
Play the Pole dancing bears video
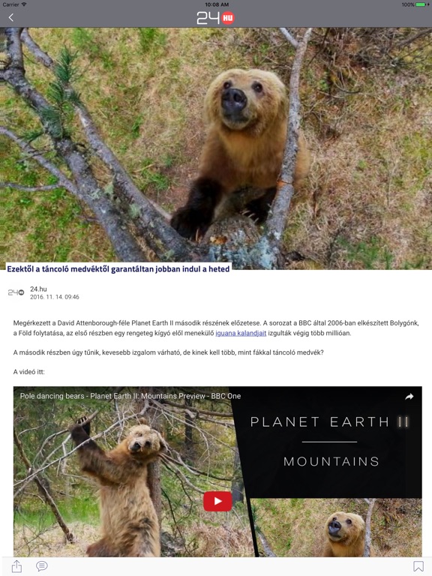click(x=217, y=501)
